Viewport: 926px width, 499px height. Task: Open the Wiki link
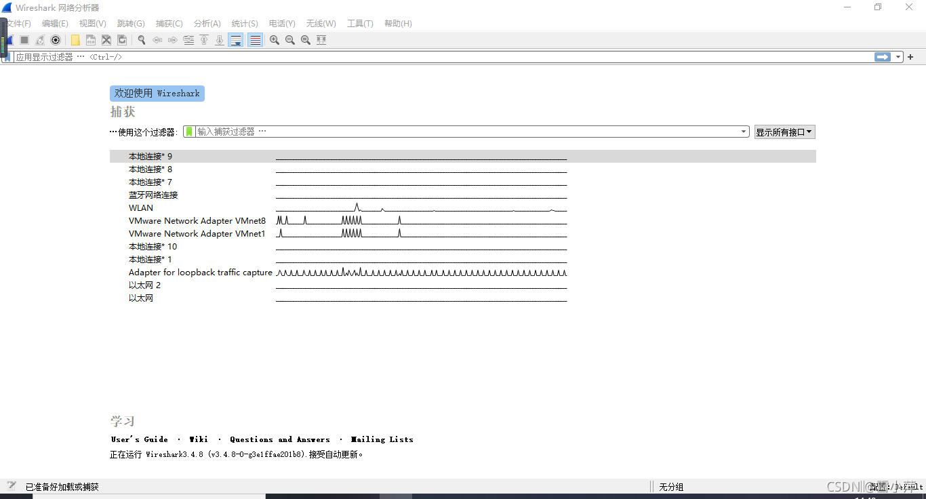[x=199, y=439]
